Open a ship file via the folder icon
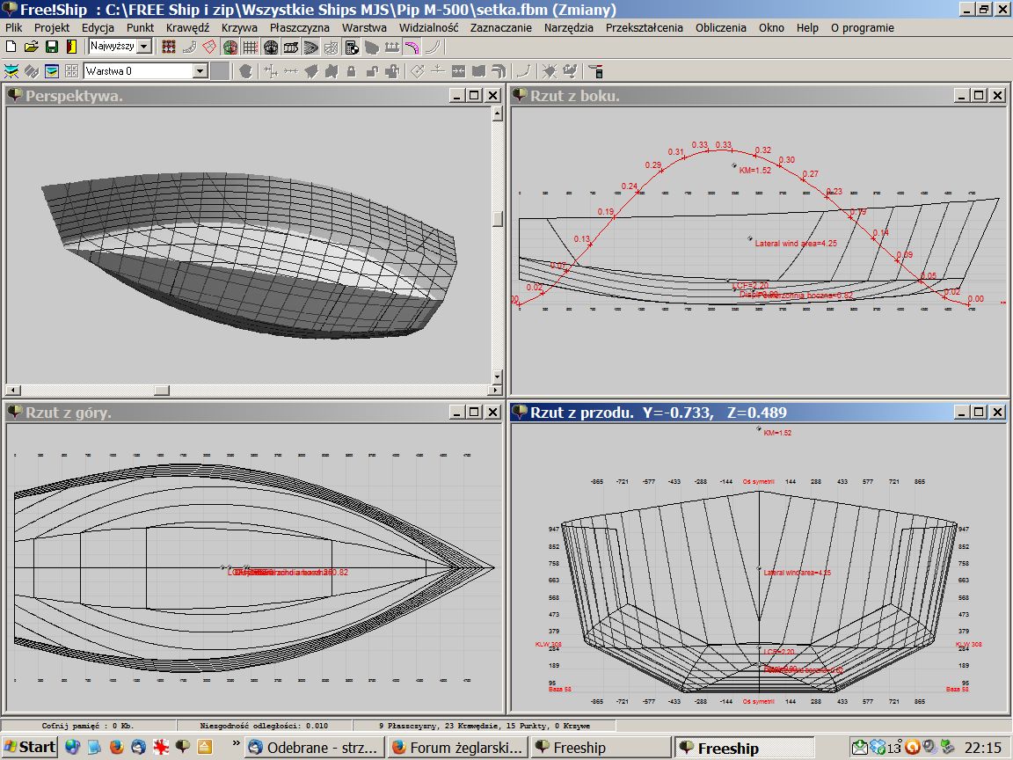1013x760 pixels. click(32, 47)
